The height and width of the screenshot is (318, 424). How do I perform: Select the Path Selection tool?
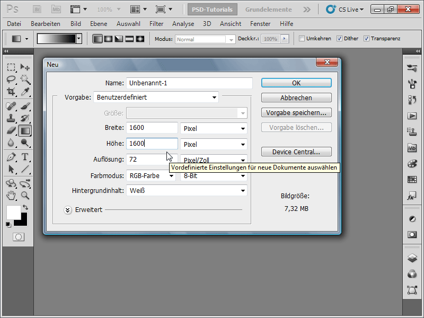point(11,169)
